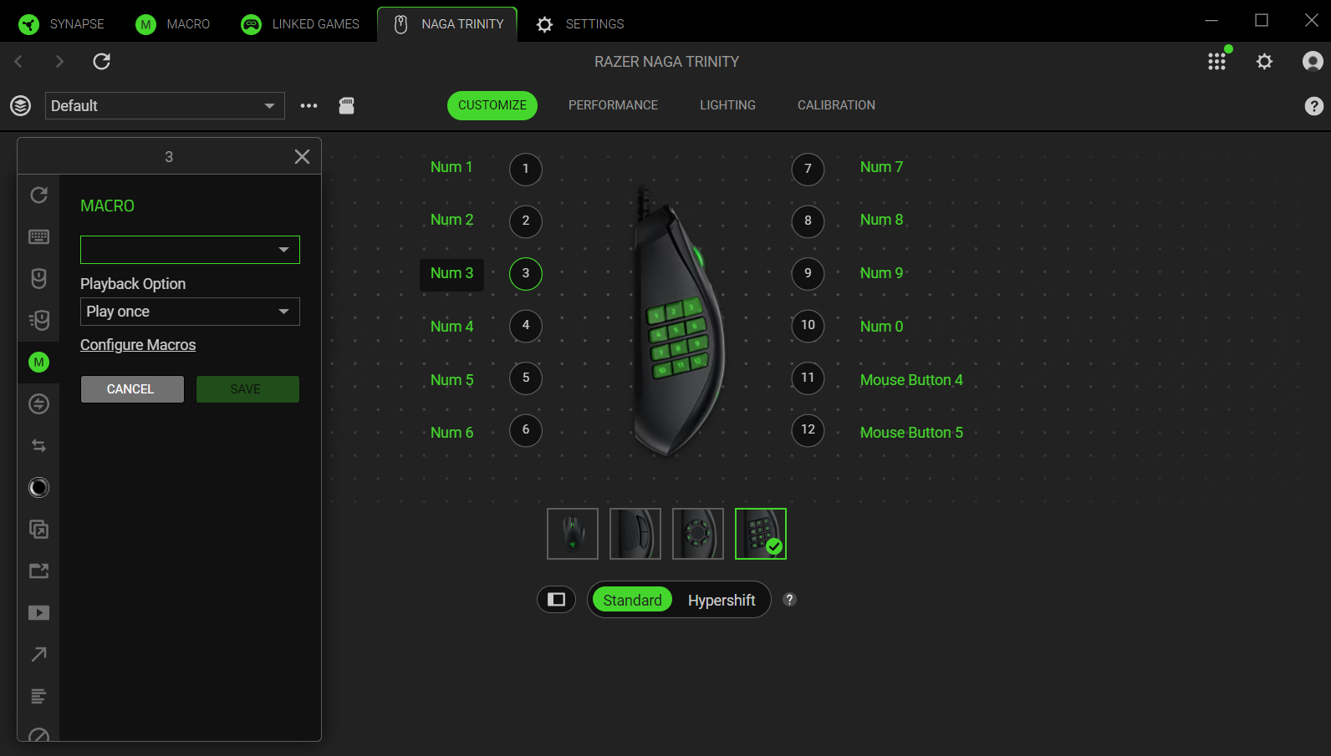This screenshot has width=1331, height=756.
Task: Select mouse button 7 circle
Action: [x=808, y=169]
